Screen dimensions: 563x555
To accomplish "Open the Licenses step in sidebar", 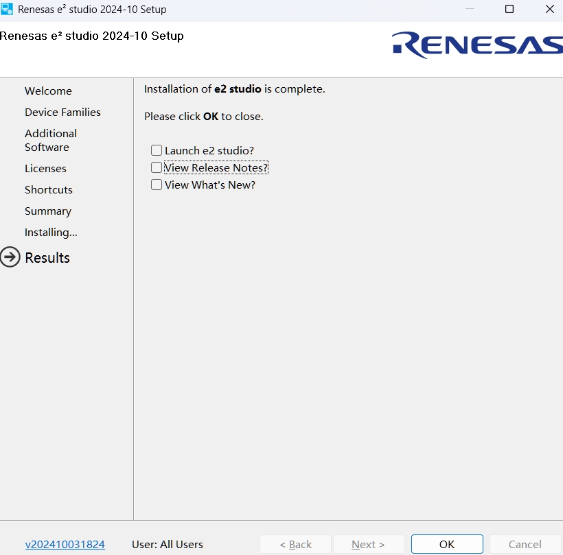I will [x=45, y=168].
